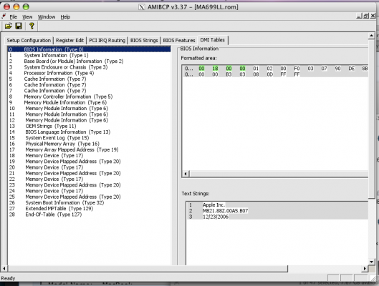Click the main vertical scrollbar thumb

(371, 119)
